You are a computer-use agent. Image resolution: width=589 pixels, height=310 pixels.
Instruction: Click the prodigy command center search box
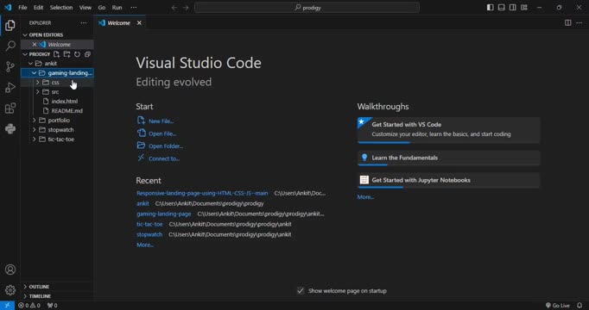pyautogui.click(x=307, y=8)
